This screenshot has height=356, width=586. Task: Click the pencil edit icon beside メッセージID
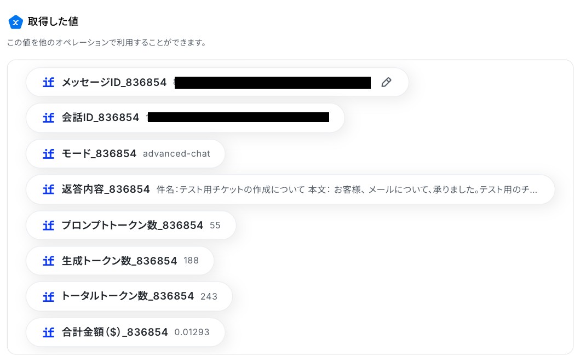(386, 82)
